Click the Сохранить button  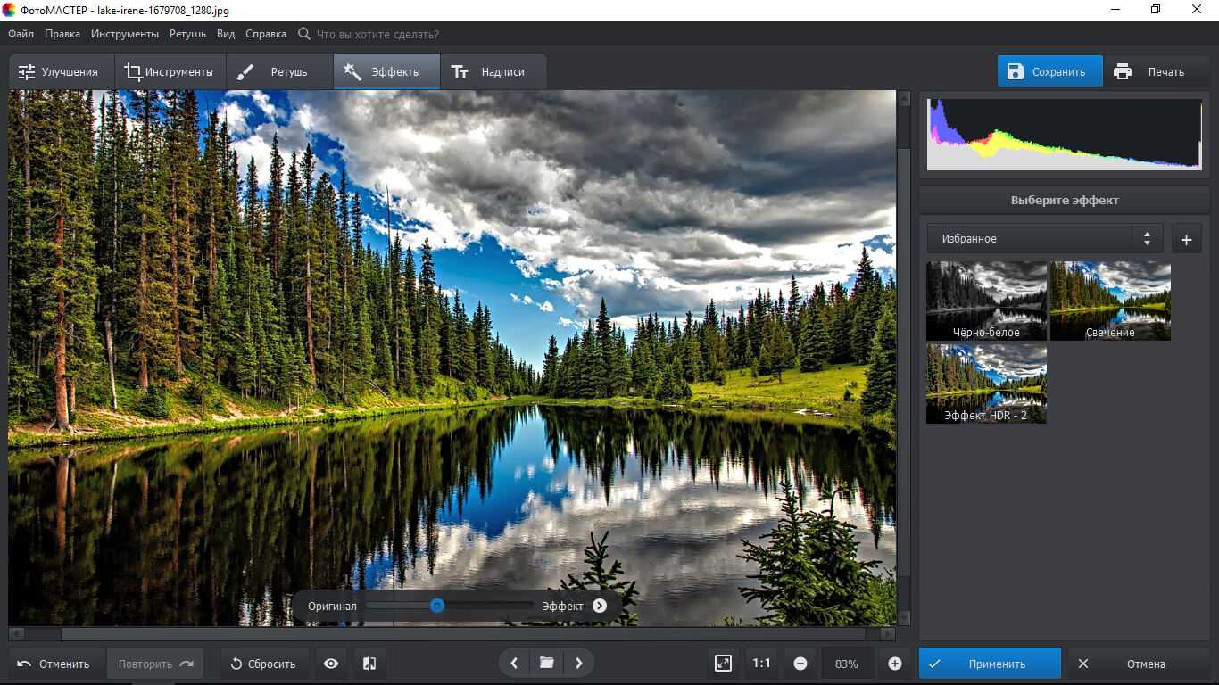(x=1049, y=72)
